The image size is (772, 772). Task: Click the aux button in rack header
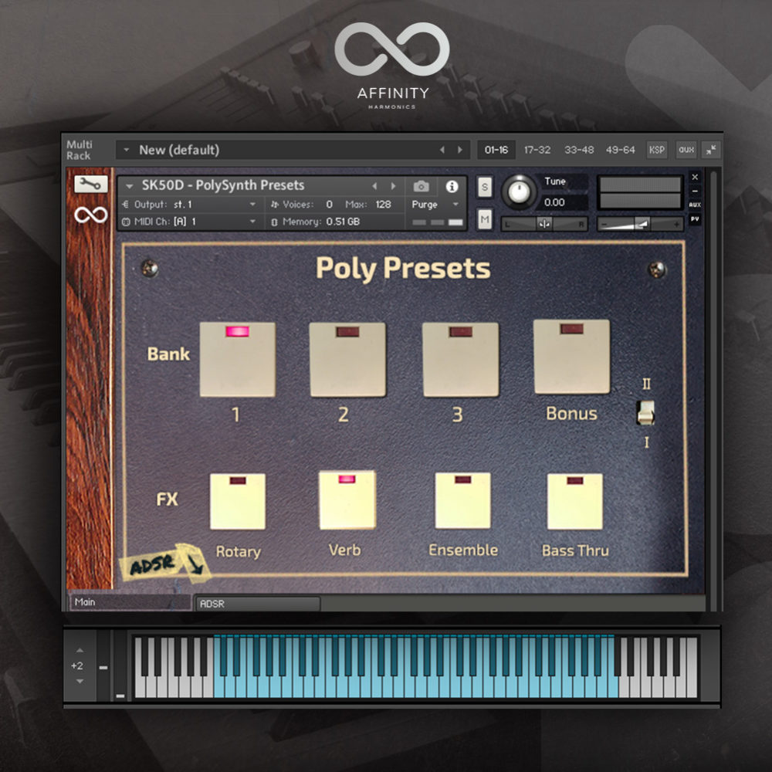[x=686, y=150]
